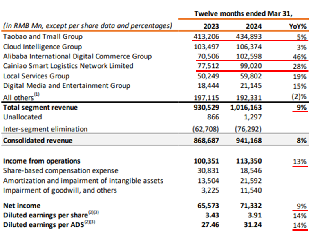Image resolution: width=320 pixels, height=233 pixels.
Task: Click the value 18,444
Action: [208, 86]
